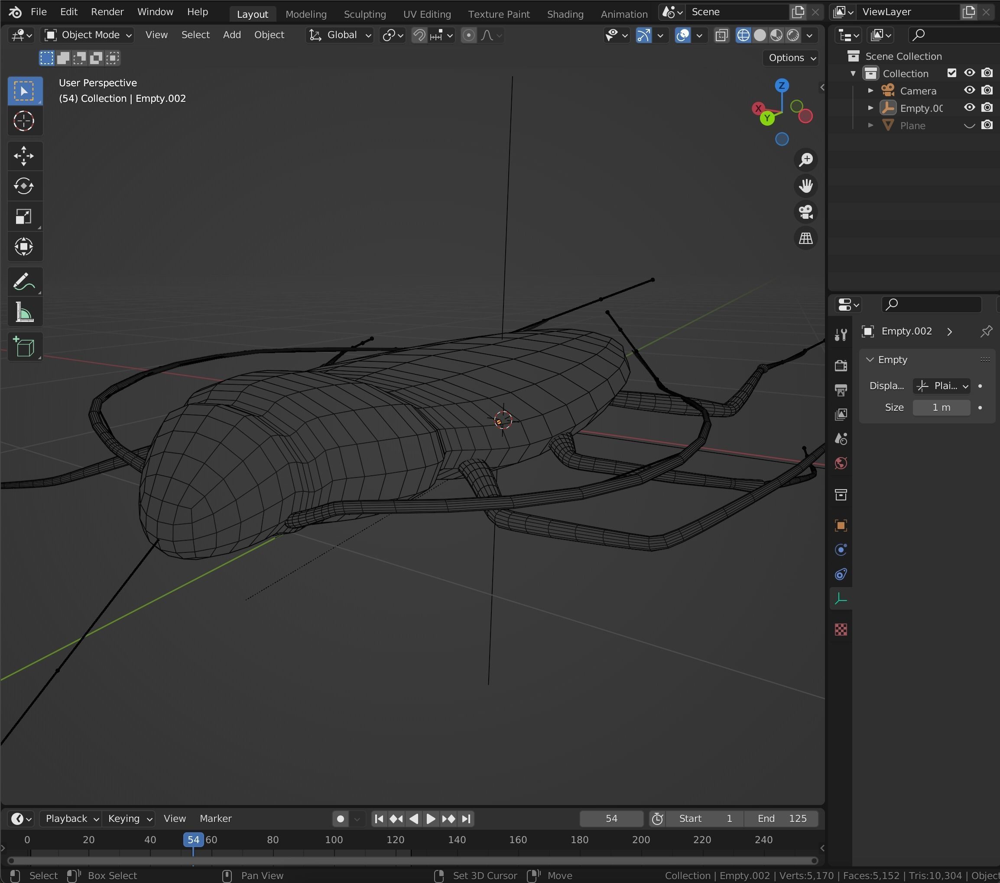Viewport: 1000px width, 883px height.
Task: Click the empty Size value field
Action: tap(941, 408)
